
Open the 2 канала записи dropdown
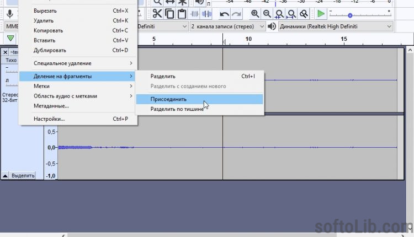(227, 26)
